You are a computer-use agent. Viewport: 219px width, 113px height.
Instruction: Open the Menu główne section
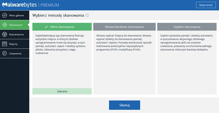click(15, 15)
